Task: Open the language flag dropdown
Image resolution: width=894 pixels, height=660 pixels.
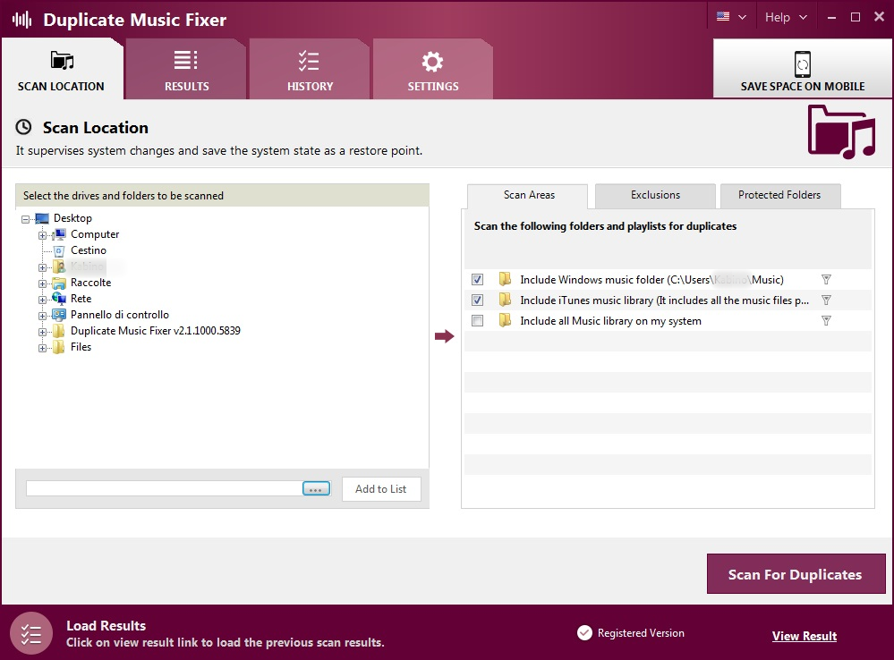Action: [731, 17]
